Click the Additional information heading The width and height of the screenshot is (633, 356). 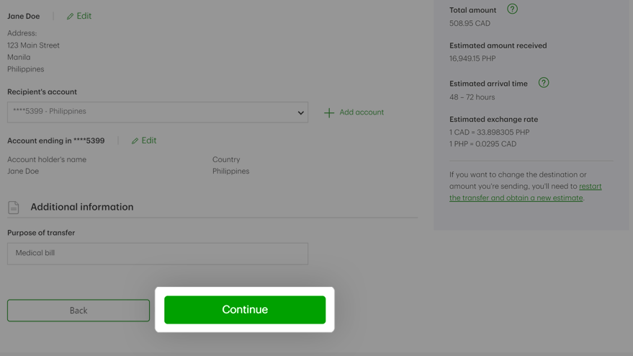point(82,207)
